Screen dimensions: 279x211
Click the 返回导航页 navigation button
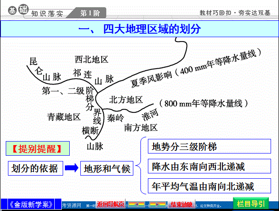click(110, 204)
